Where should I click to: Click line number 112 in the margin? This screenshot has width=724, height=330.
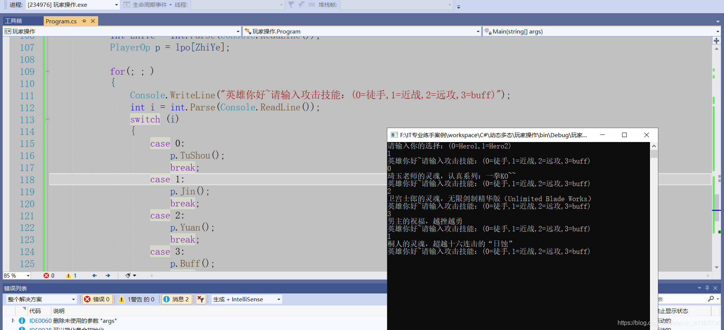27,108
